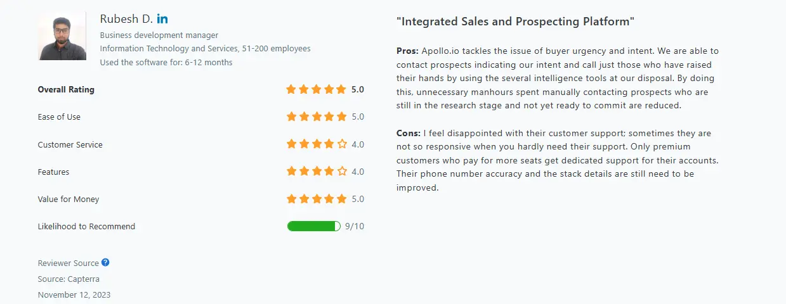Click the Cons label in the review
Viewport: 786px width, 304px height.
(x=408, y=133)
